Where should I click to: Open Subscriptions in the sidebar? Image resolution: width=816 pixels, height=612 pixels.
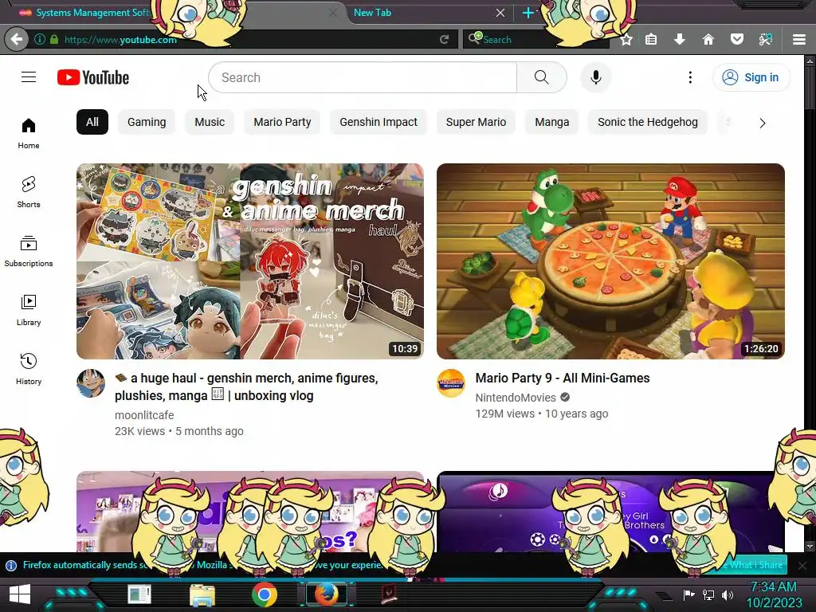point(29,251)
